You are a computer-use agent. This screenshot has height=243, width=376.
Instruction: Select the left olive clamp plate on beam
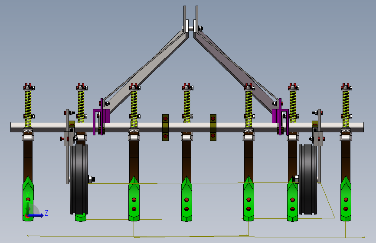(165, 128)
